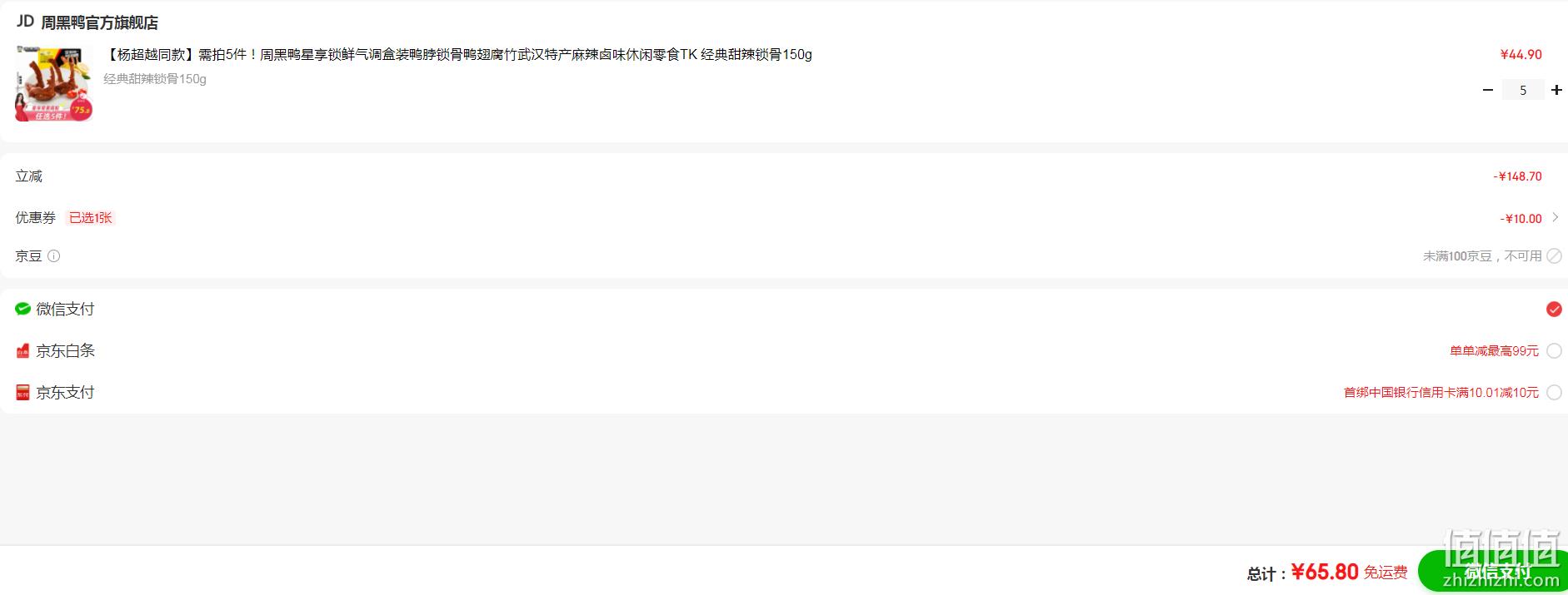Expand the coupon selection chevron
1568x595 pixels.
pos(1556,217)
